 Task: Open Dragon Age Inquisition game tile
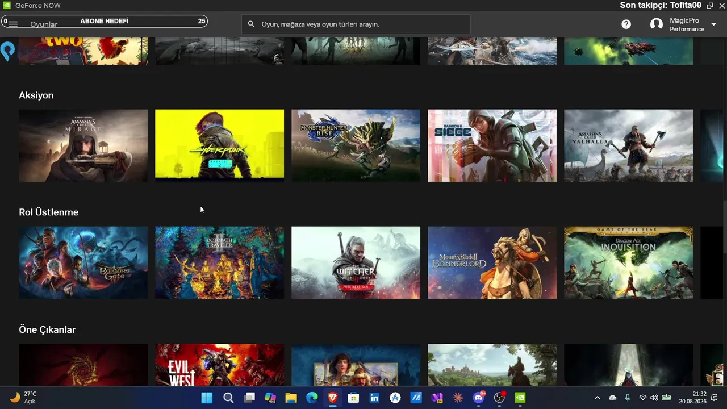coord(628,262)
